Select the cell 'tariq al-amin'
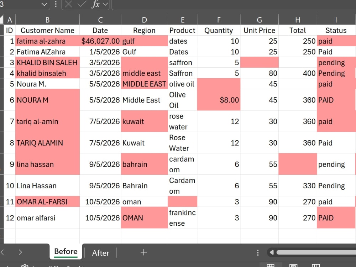This screenshot has height=267, width=356. click(47, 121)
